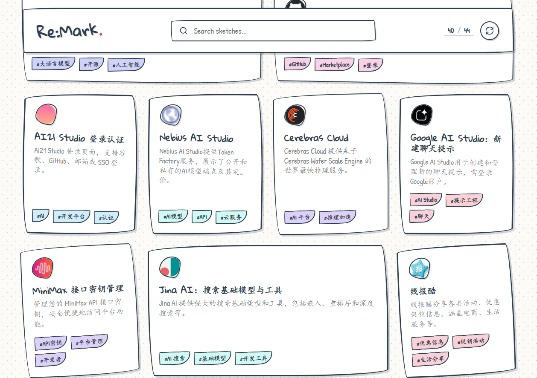This screenshot has width=537, height=378.
Task: Choose the #开发者 tag
Action: click(51, 360)
